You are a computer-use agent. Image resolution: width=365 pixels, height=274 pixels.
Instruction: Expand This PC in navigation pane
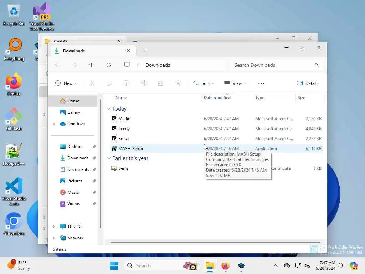click(54, 227)
